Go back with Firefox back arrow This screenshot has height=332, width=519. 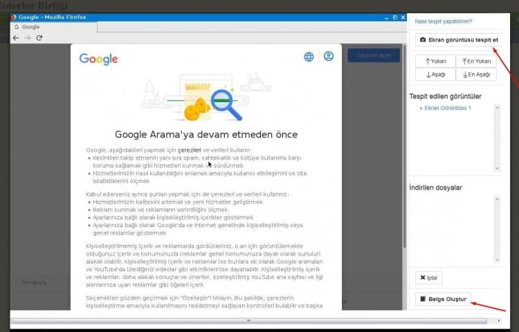(x=16, y=38)
